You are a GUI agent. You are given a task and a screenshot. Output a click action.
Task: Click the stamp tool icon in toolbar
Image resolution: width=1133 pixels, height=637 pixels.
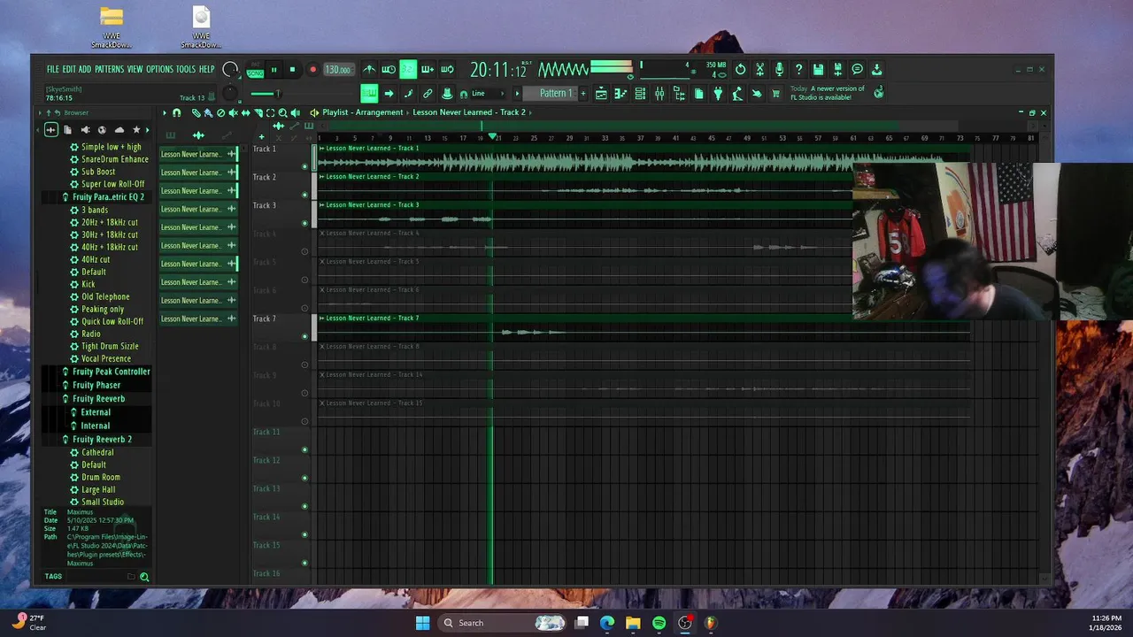tap(447, 93)
